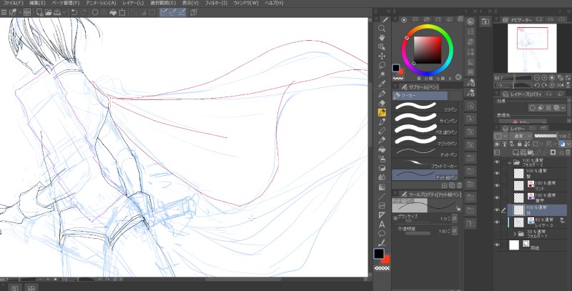Select the Balloon tool
Screen dimensions: 572x291
382,233
